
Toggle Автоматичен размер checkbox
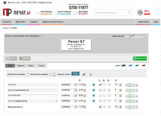[x=27, y=74]
